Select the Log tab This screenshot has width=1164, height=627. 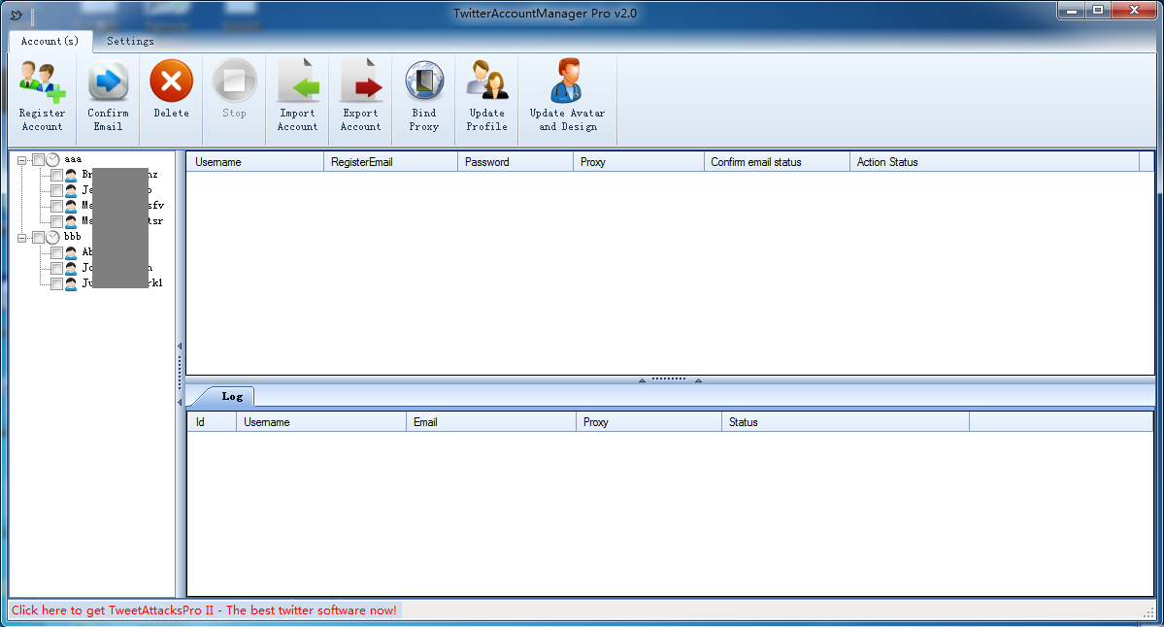(232, 397)
